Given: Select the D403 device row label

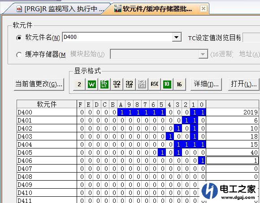Looking at the screenshot, I should click(47, 136).
